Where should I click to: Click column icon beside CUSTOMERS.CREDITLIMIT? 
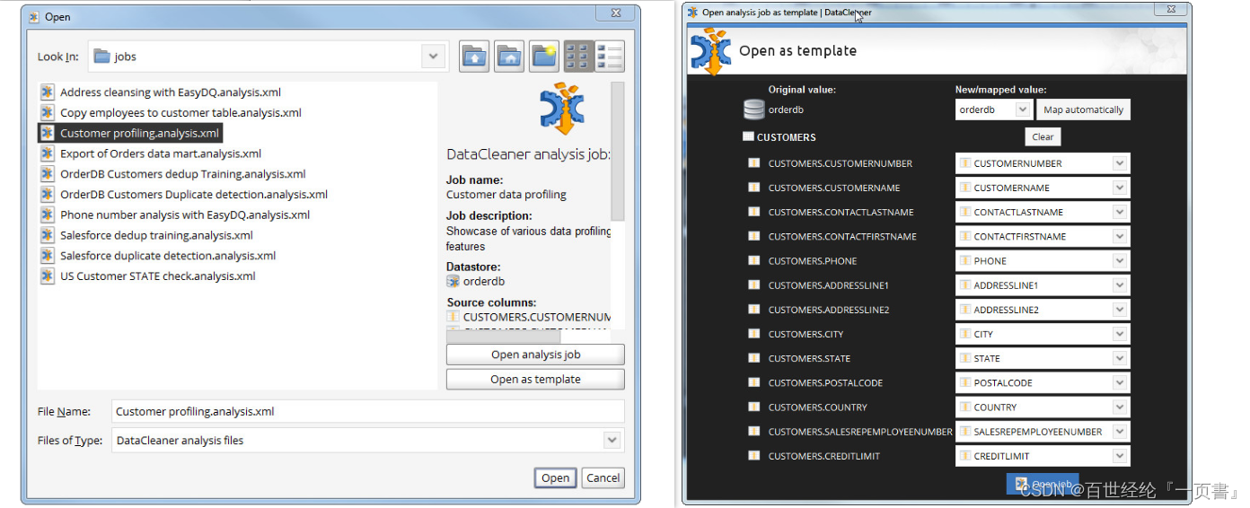pos(754,456)
